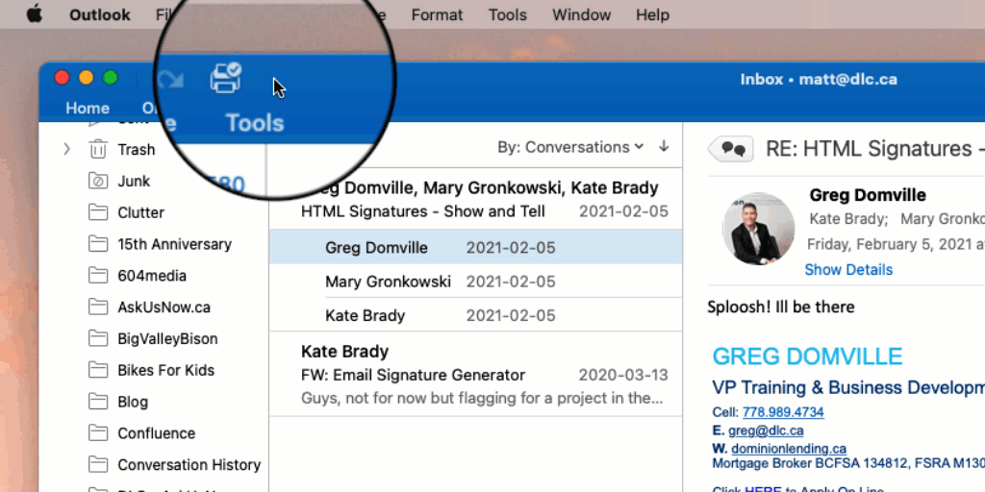Click the 15th Anniversary folder icon

(97, 244)
